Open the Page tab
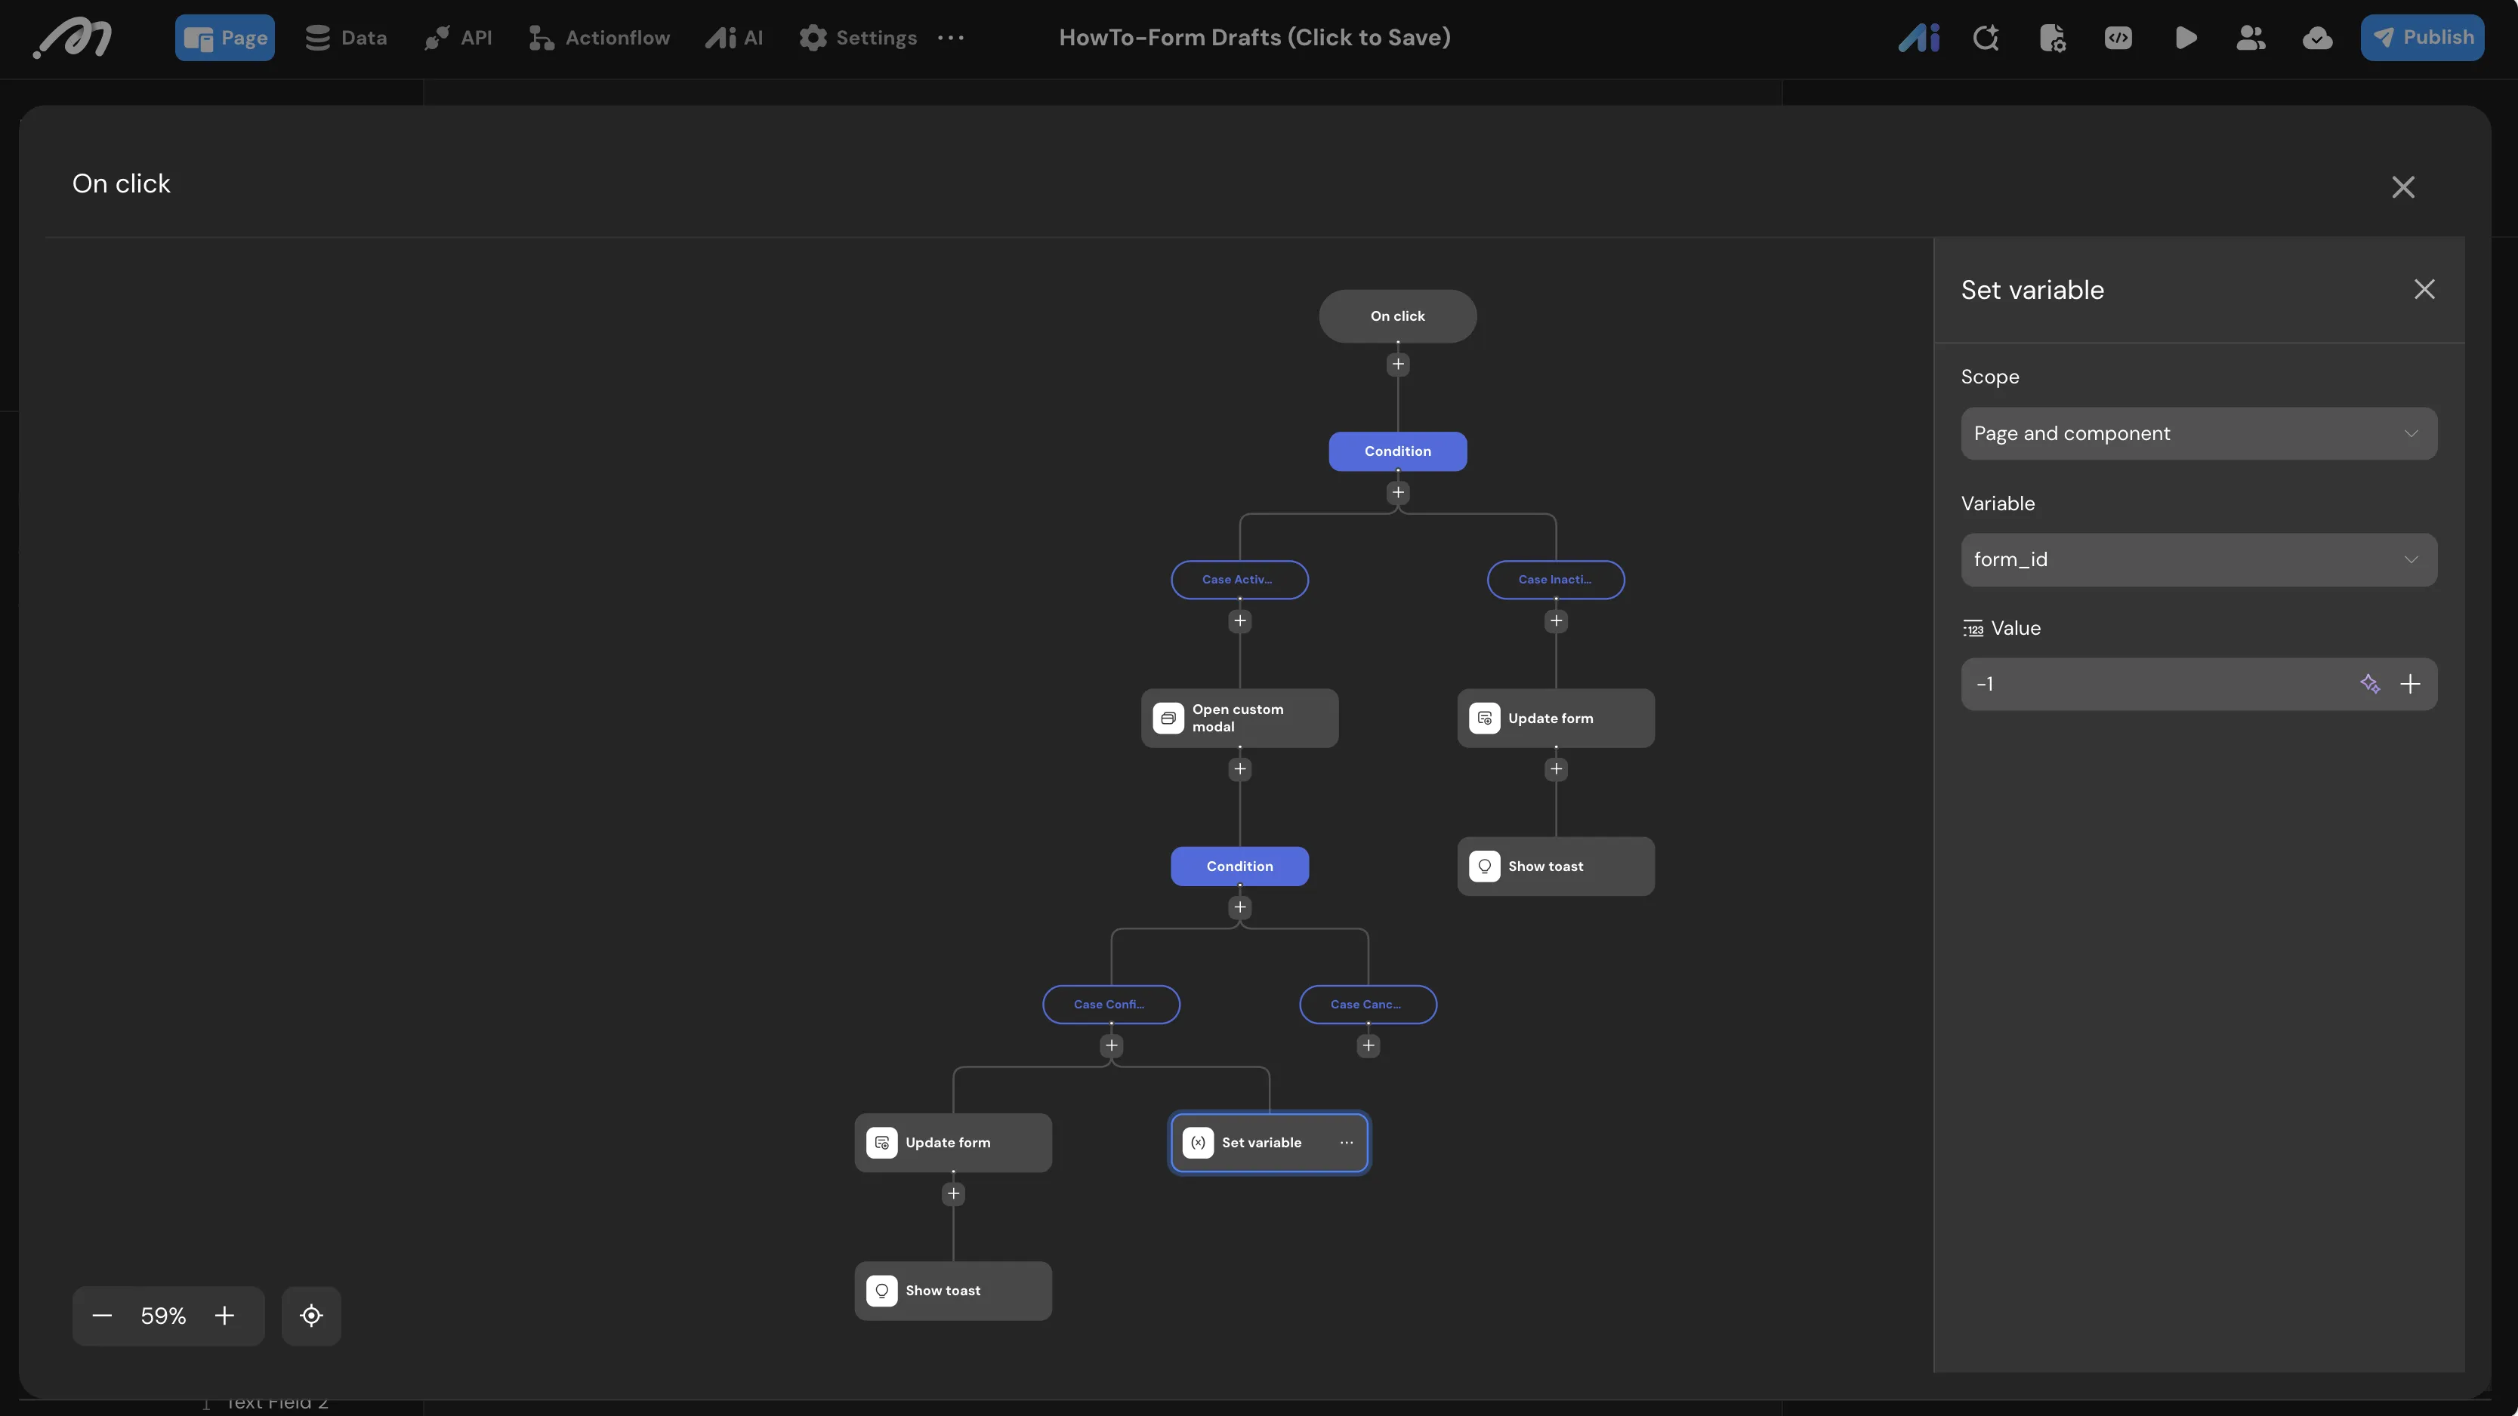2518x1416 pixels. click(x=225, y=37)
